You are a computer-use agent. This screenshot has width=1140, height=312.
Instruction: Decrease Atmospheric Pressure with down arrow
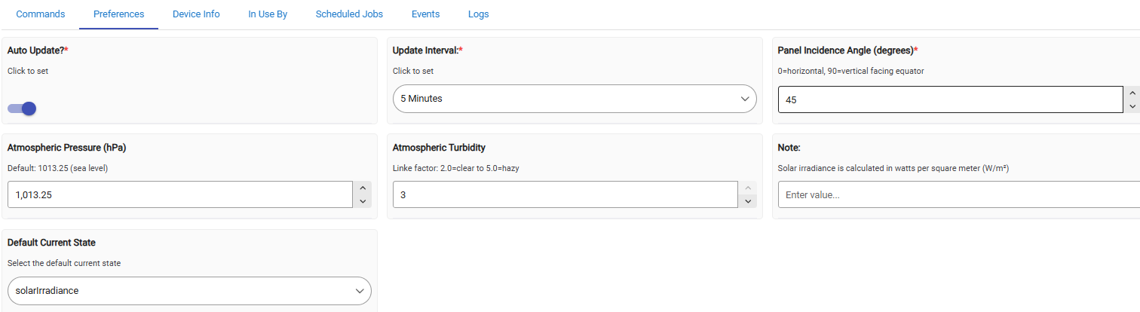363,201
